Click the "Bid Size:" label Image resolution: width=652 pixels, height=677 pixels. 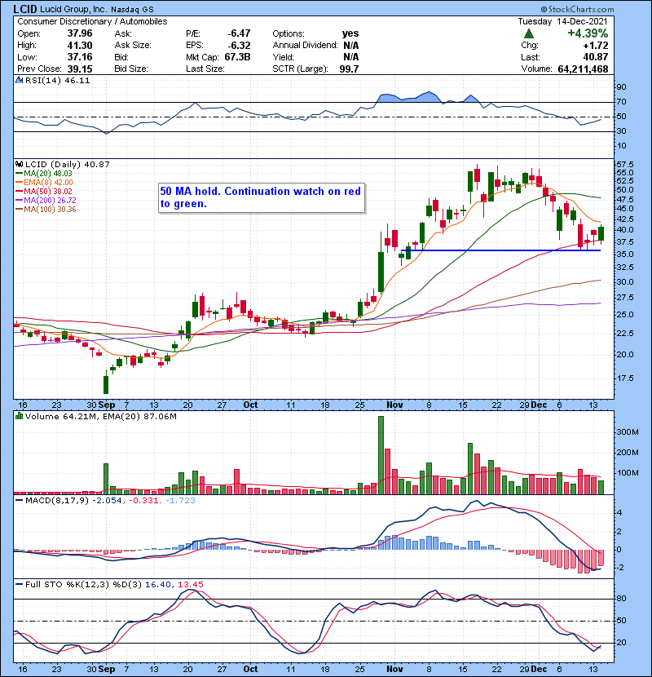(x=131, y=69)
